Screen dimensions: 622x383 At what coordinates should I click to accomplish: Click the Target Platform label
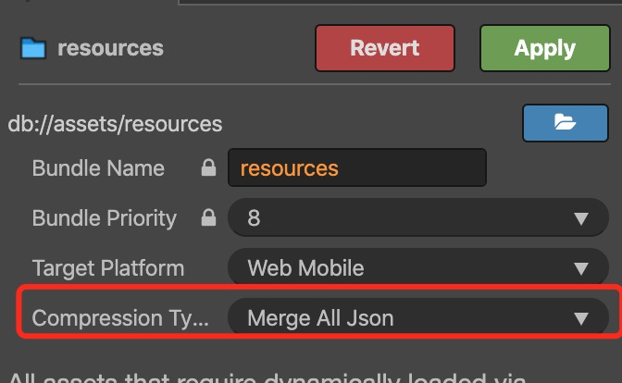[x=107, y=269]
